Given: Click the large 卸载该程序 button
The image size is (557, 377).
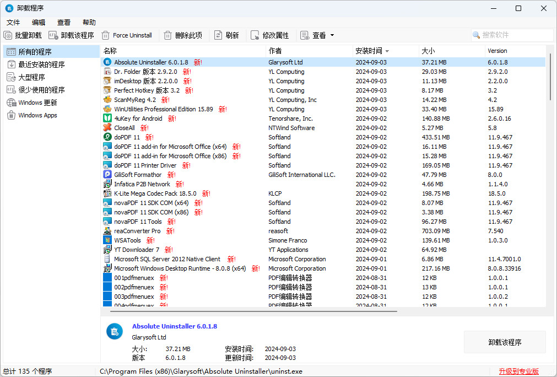Looking at the screenshot, I should 505,342.
